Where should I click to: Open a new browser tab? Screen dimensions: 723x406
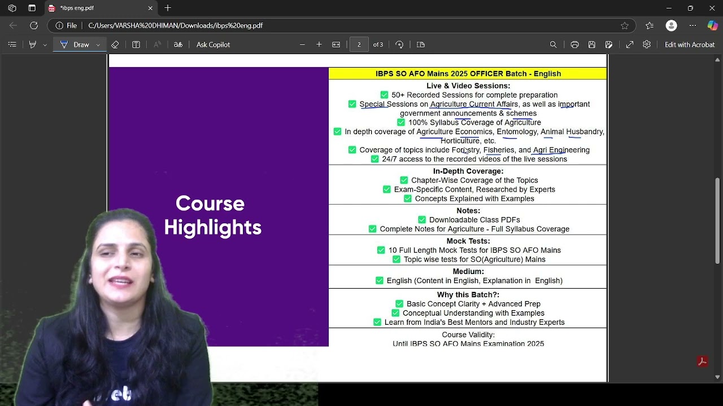(168, 8)
